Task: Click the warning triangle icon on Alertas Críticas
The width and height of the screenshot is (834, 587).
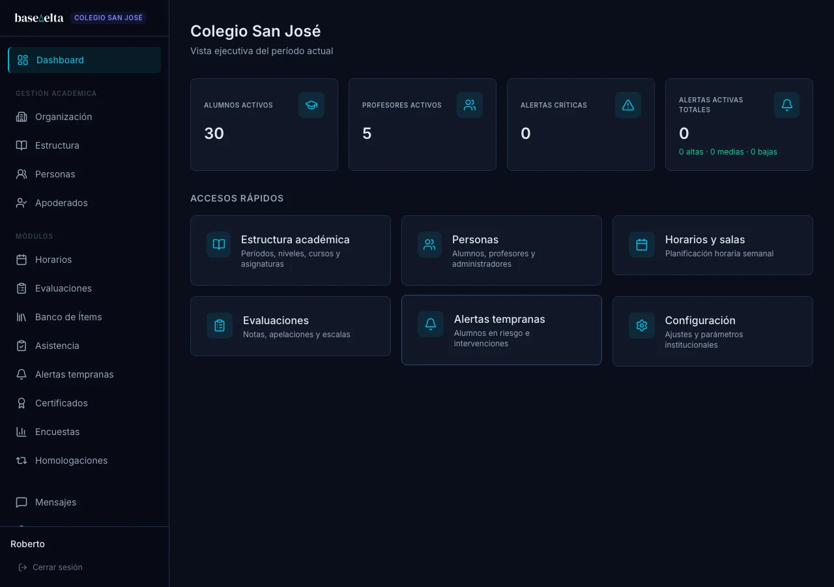Action: click(628, 105)
